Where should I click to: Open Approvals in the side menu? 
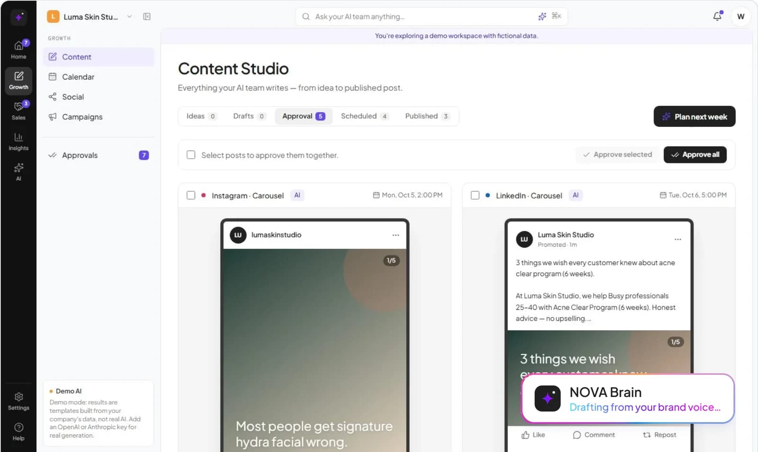coord(99,155)
